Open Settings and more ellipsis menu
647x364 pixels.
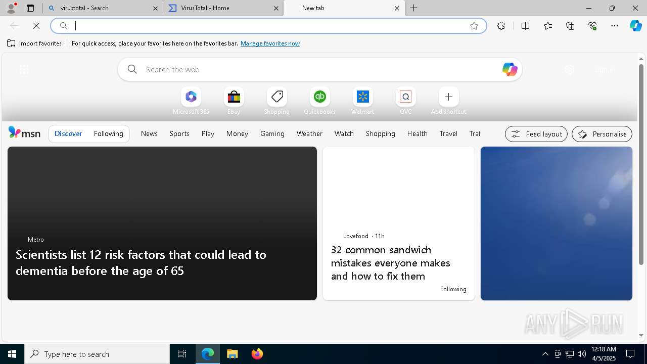(615, 26)
